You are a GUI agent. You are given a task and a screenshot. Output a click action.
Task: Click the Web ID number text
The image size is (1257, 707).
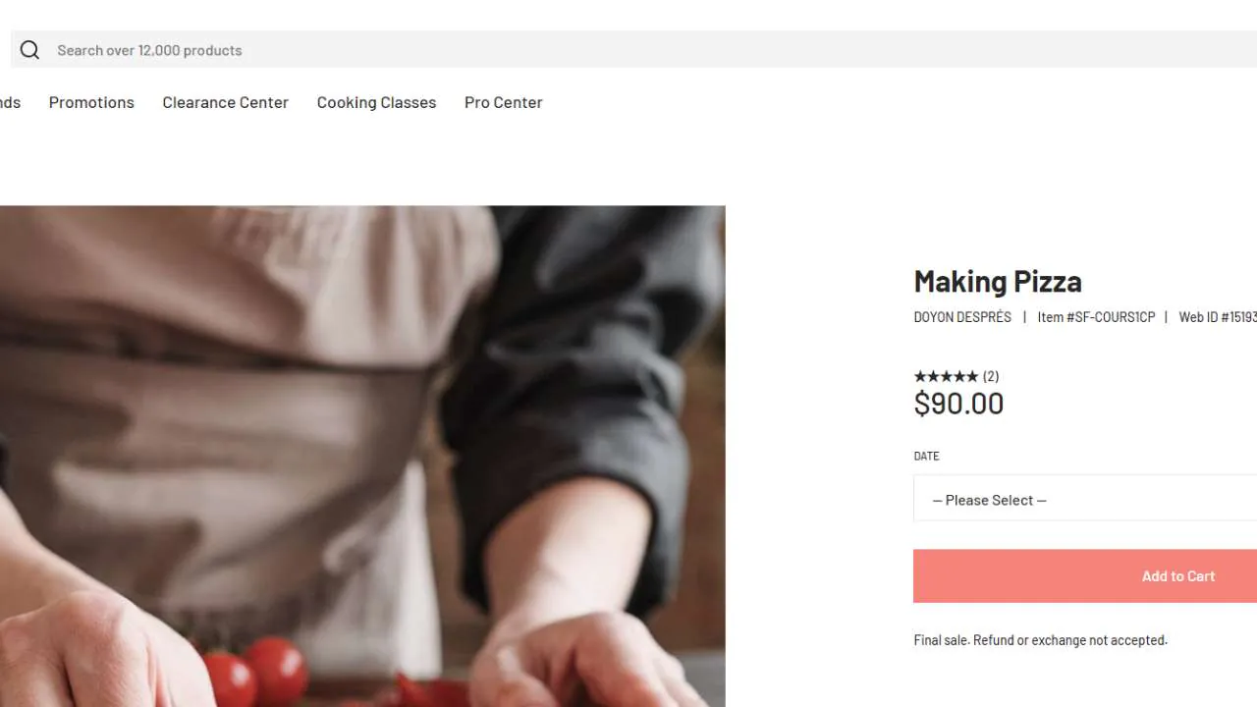[x=1218, y=317]
